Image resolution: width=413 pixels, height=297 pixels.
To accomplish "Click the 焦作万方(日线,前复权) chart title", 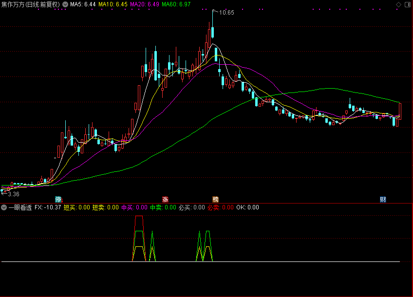I will [30, 4].
